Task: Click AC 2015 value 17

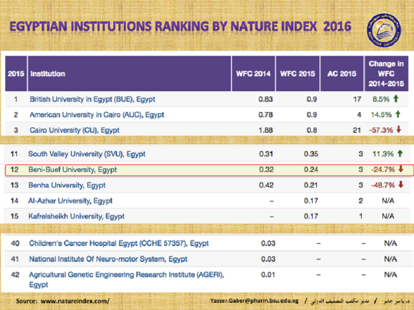Action: pos(357,99)
